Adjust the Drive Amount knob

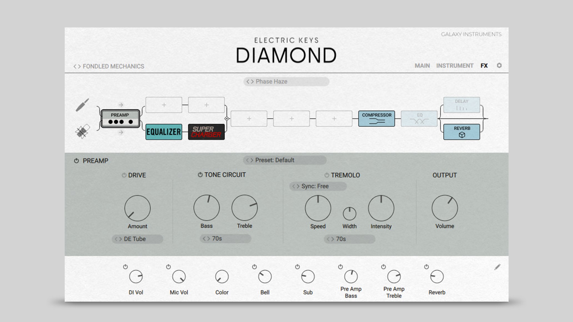pos(137,208)
